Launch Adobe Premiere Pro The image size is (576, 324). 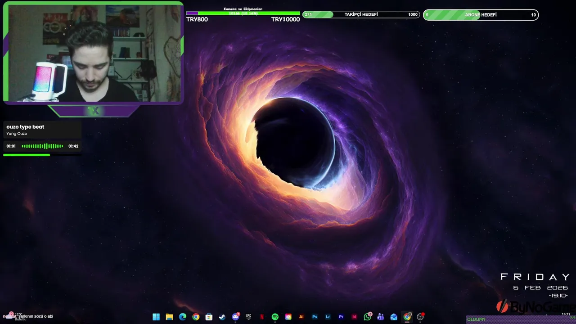341,317
